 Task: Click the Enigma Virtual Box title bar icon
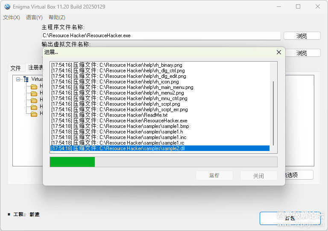click(7, 7)
